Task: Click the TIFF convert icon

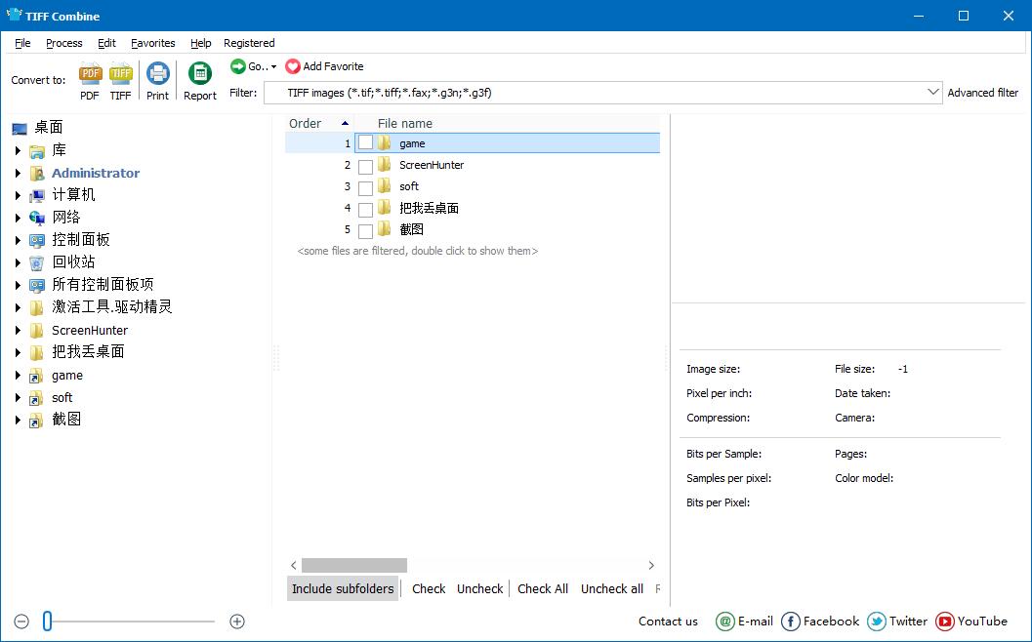Action: pos(120,74)
